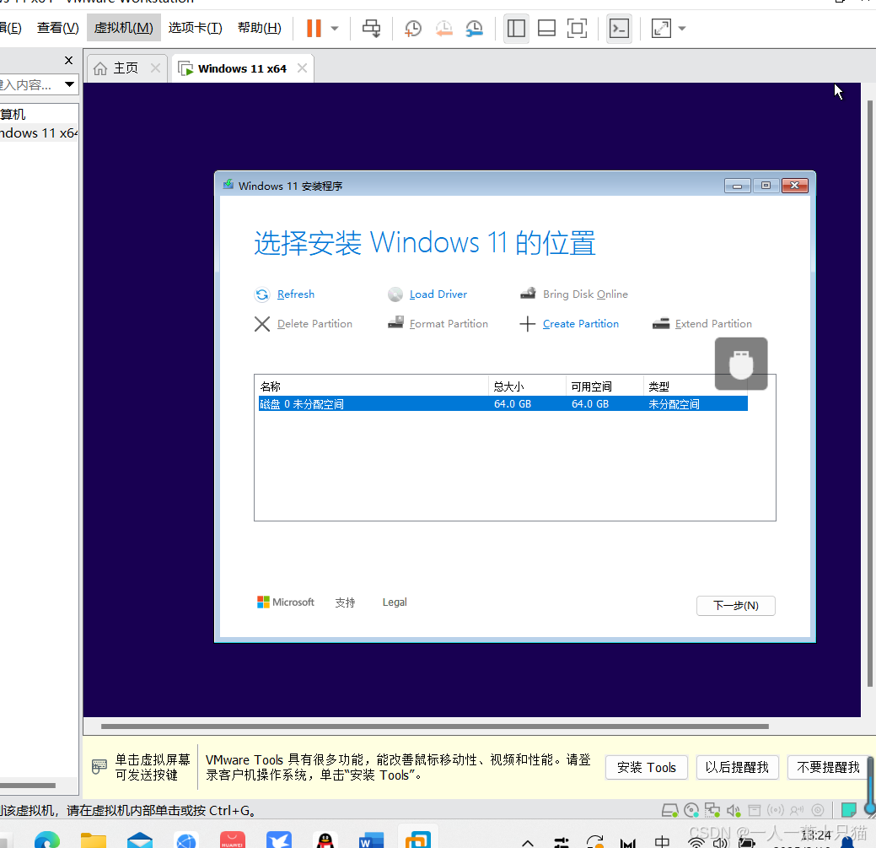The height and width of the screenshot is (848, 876).
Task: Click the Legal link in installer footer
Action: point(395,602)
